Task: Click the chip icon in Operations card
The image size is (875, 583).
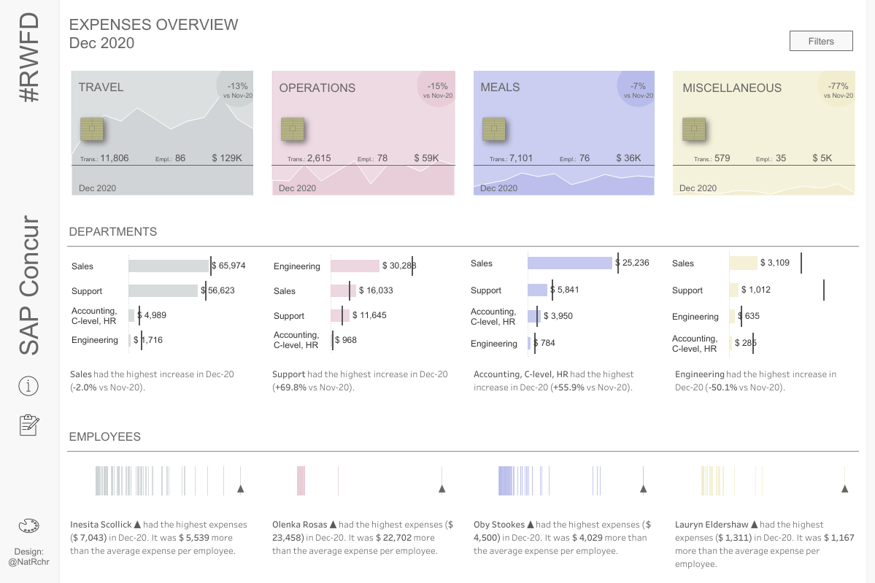Action: 293,130
